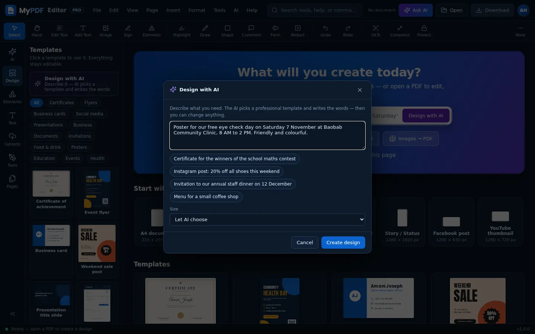Screen dimensions: 535x334
Task: Click the Download button
Action: pos(492,10)
